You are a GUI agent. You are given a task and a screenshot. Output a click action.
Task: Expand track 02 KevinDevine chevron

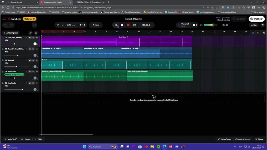pyautogui.click(x=37, y=49)
